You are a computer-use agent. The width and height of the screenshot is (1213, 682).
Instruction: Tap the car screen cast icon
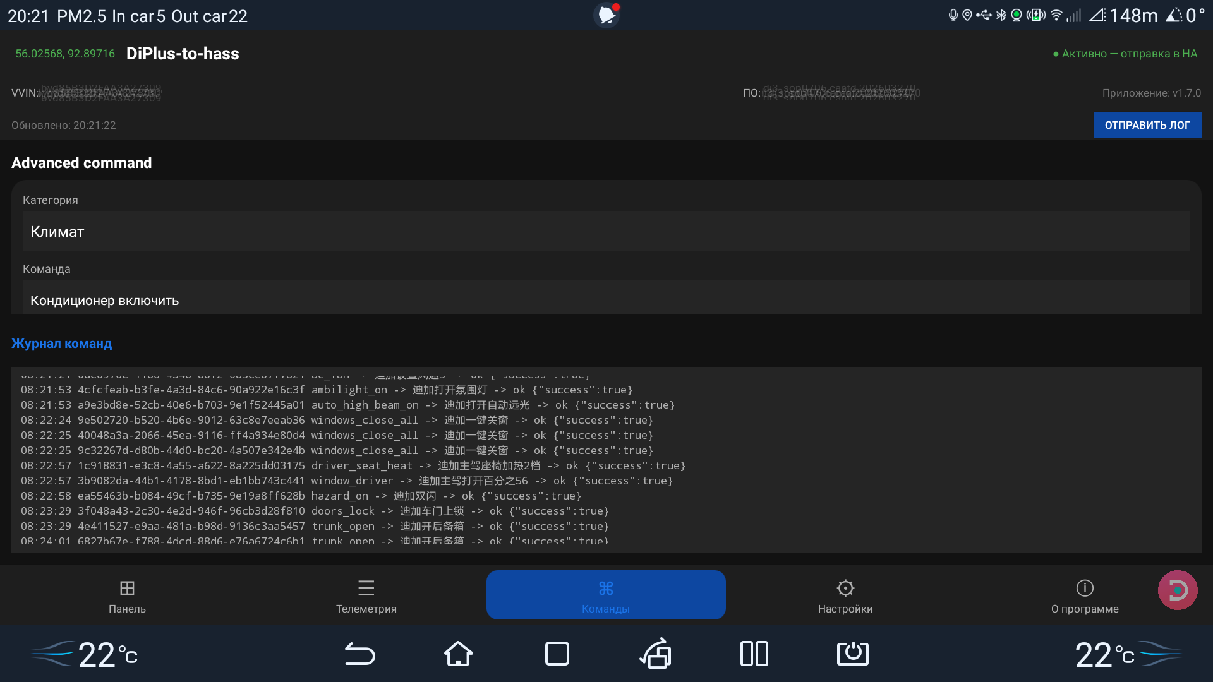[656, 654]
